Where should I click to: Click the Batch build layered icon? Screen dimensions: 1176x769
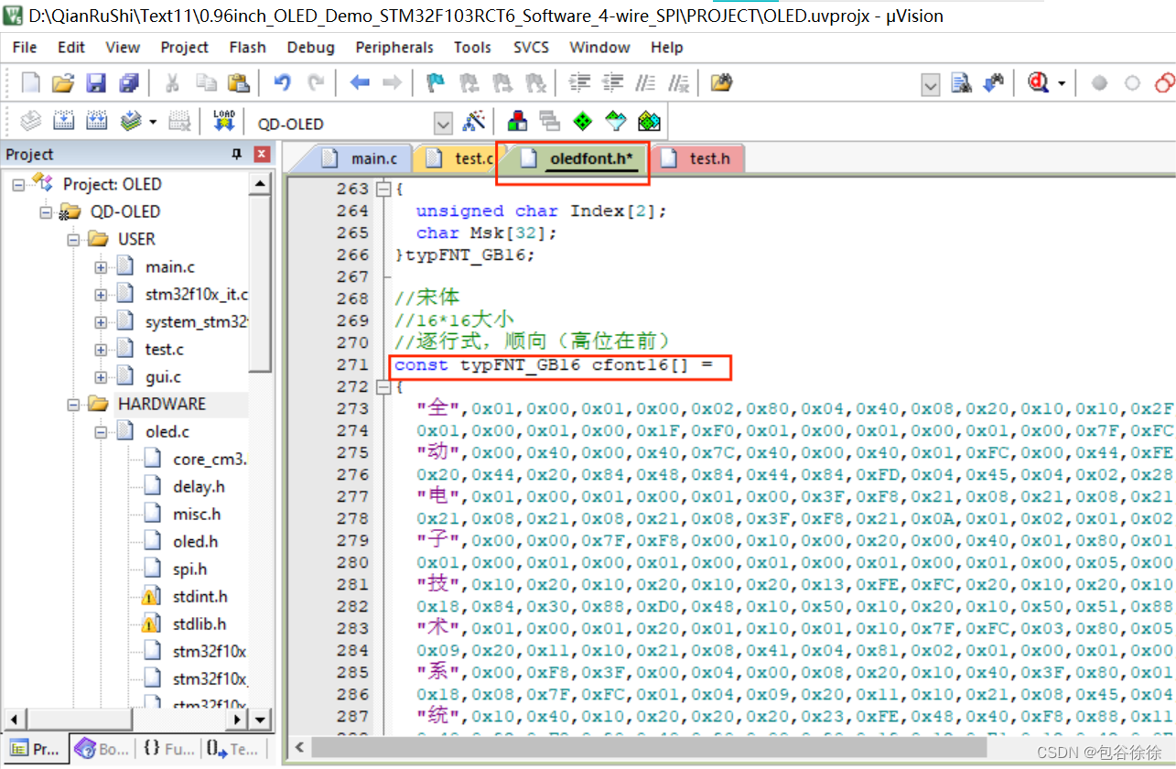pyautogui.click(x=130, y=122)
